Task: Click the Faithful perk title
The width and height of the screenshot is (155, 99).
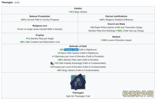Action: 78,9
